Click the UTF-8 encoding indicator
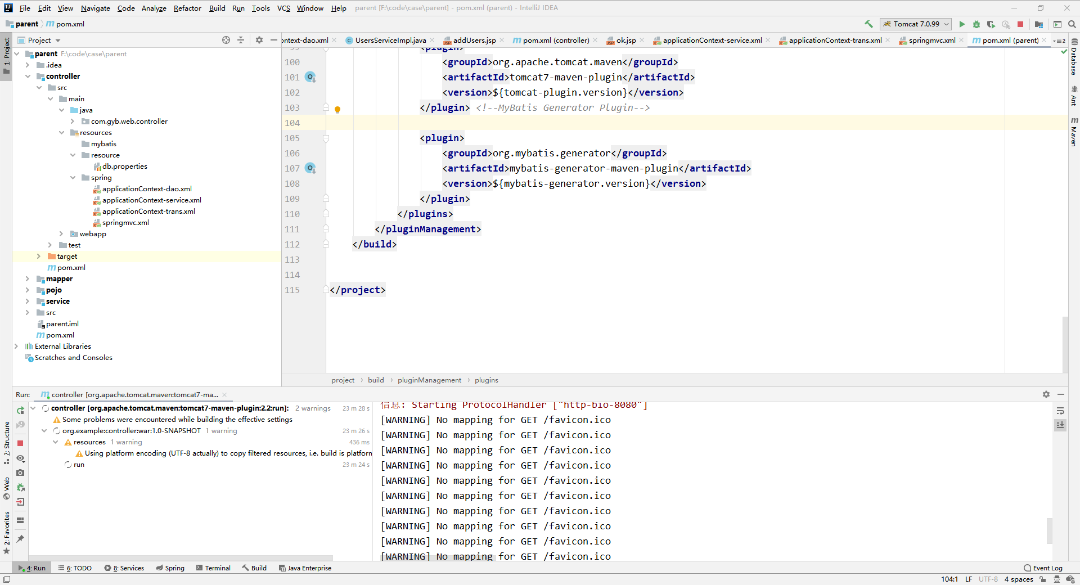 (x=988, y=579)
